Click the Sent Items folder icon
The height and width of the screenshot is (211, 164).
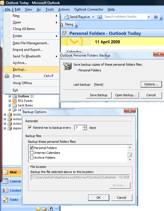[14, 105]
